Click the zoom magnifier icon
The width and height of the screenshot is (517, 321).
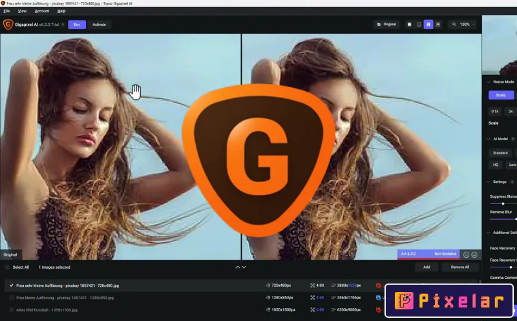(454, 25)
